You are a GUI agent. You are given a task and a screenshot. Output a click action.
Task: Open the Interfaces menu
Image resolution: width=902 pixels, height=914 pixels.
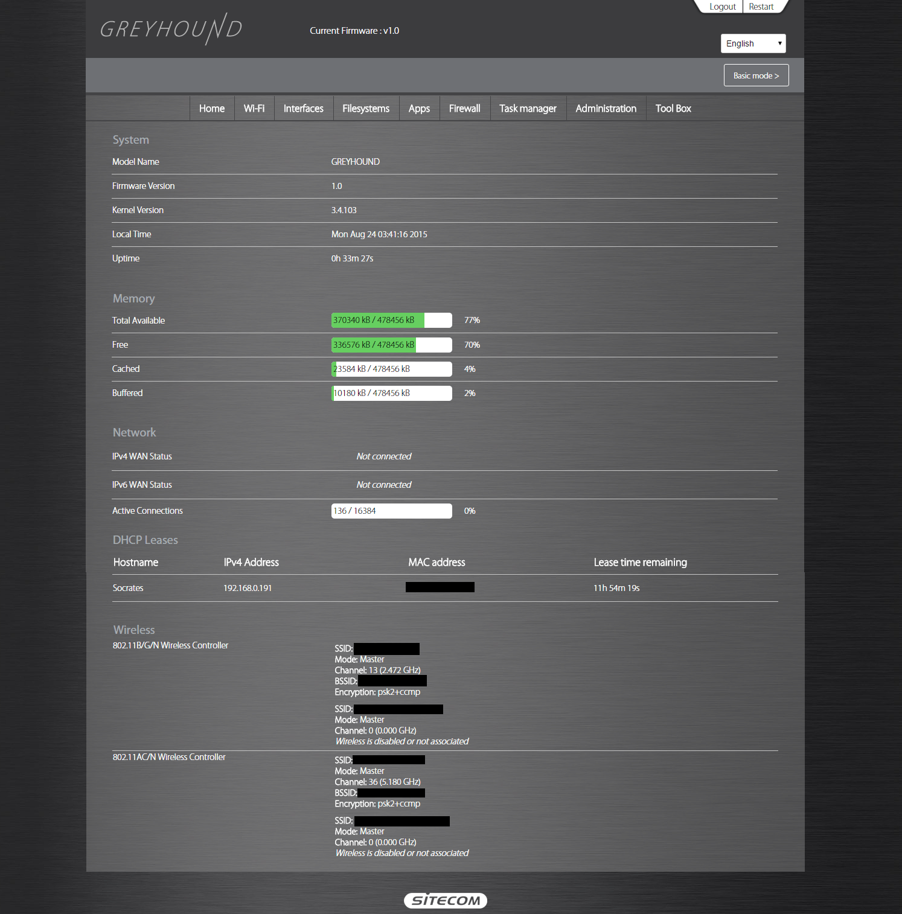pos(304,109)
